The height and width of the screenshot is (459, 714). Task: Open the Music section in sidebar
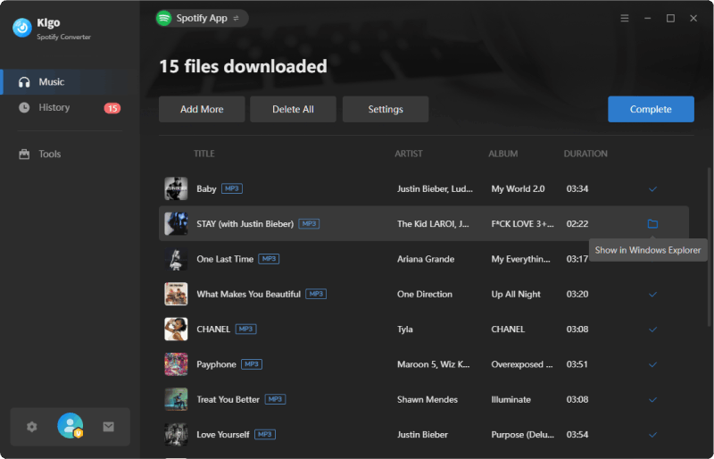point(70,82)
